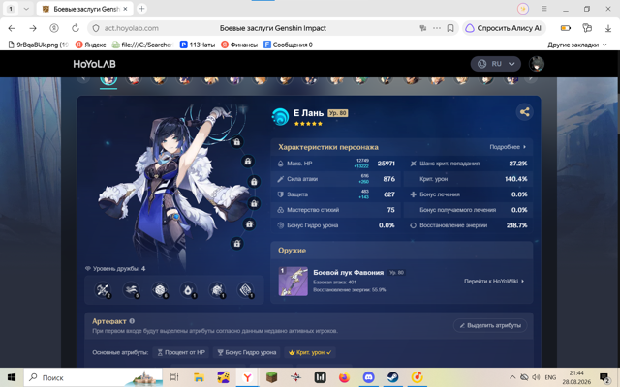Click the Шанс крит. попадания 27.2% stat
The height and width of the screenshot is (387, 620).
(468, 164)
